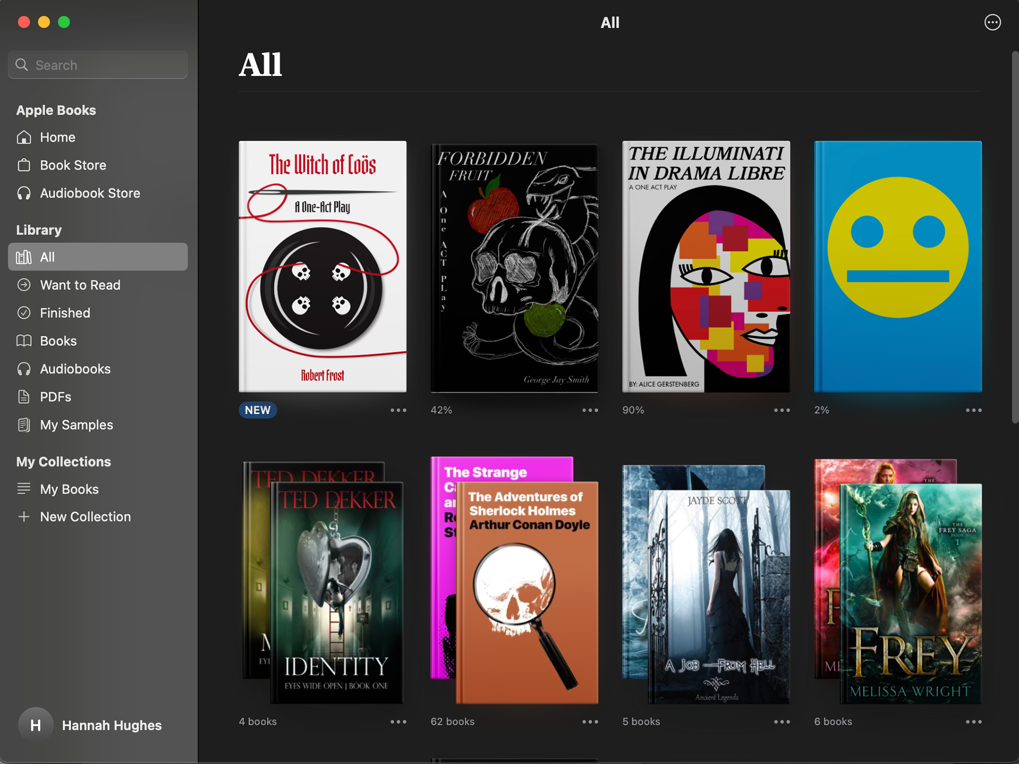Click the Hannah Hughes avatar circle
This screenshot has width=1019, height=764.
point(36,725)
